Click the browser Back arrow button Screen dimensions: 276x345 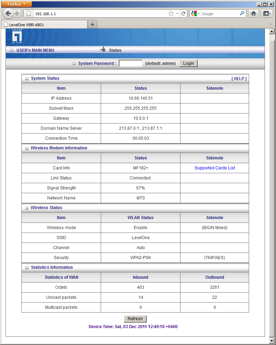click(8, 14)
